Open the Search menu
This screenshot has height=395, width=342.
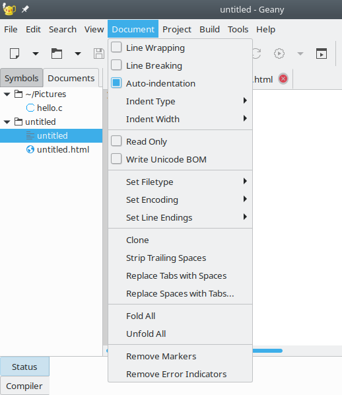63,29
